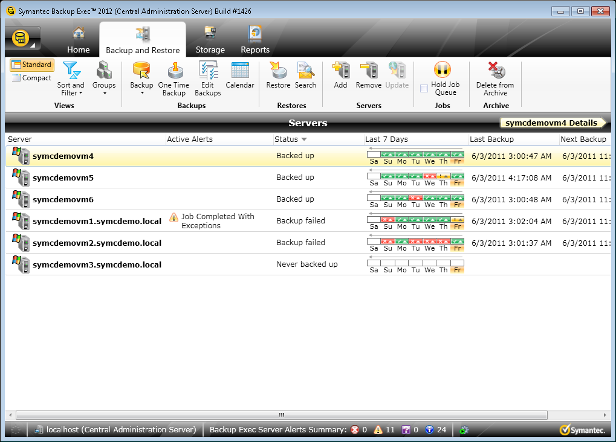Select symcdemovm2.symcdemo.local server

(x=308, y=243)
